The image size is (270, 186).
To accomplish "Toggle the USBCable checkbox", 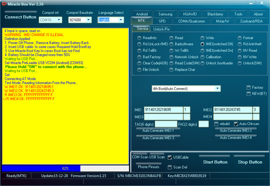I will (170, 157).
